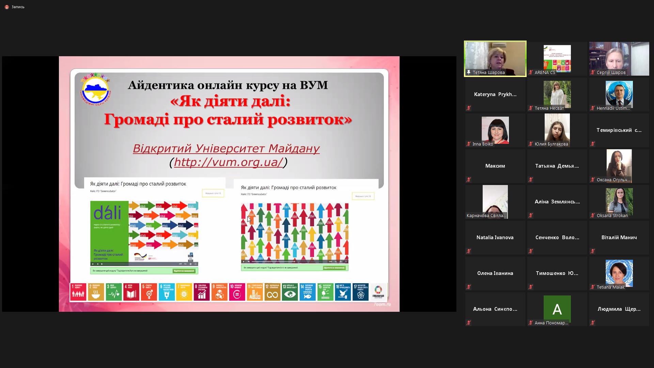
Task: Open the http://vum.org.ua/ link on slide
Action: point(228,162)
